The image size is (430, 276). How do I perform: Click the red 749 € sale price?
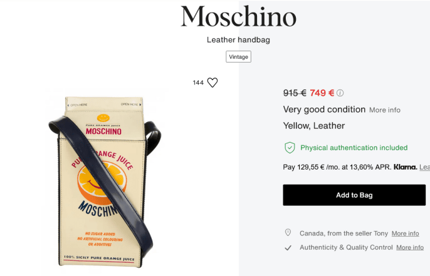322,93
